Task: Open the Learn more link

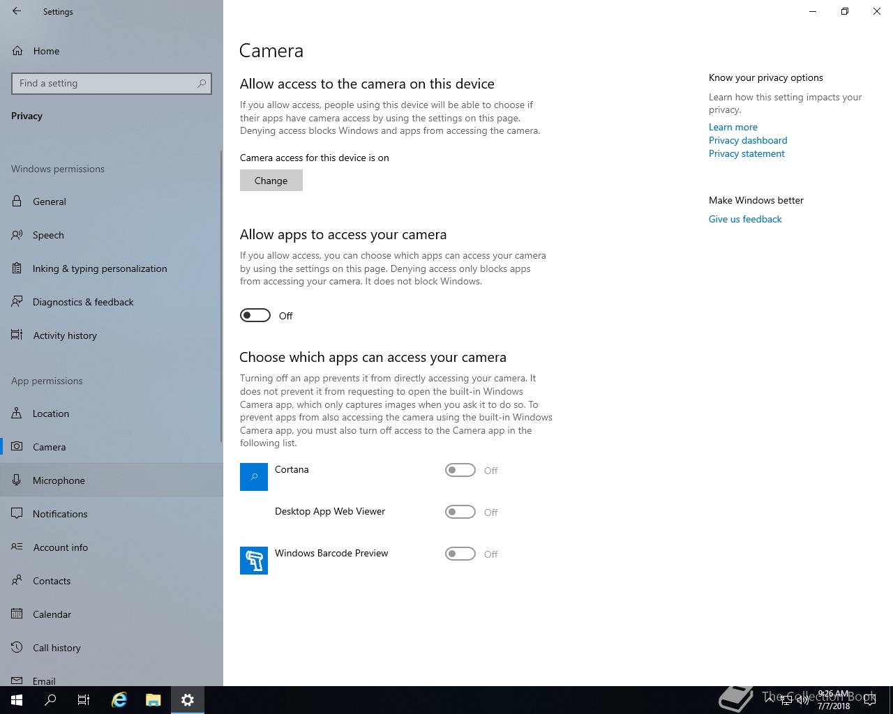Action: (x=733, y=127)
